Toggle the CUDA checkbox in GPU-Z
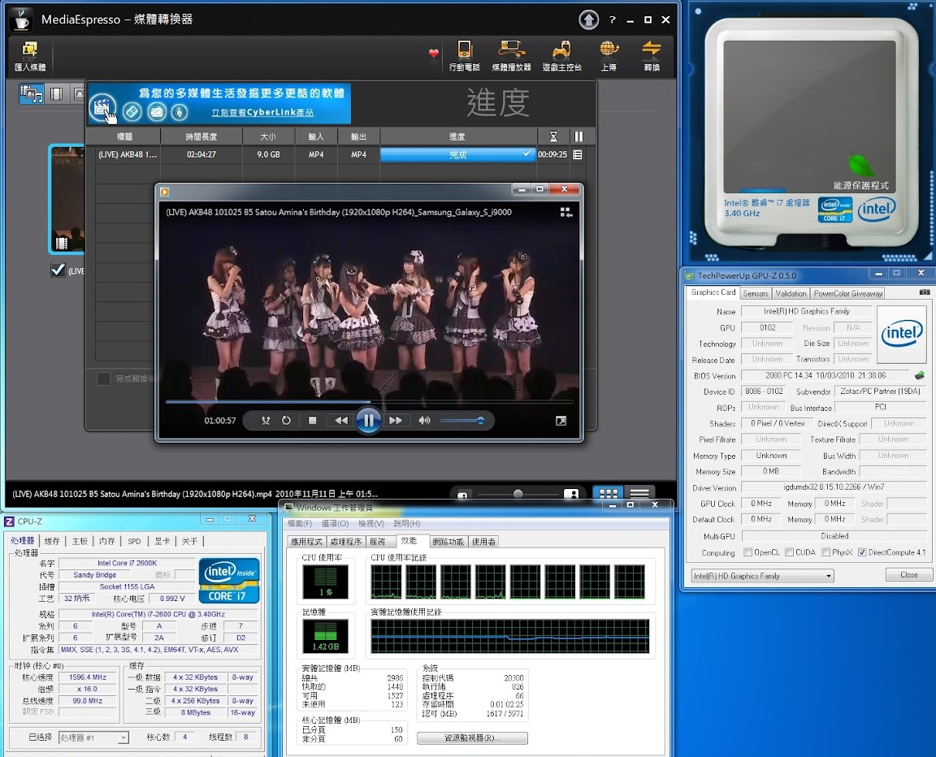This screenshot has height=757, width=936. pyautogui.click(x=789, y=552)
